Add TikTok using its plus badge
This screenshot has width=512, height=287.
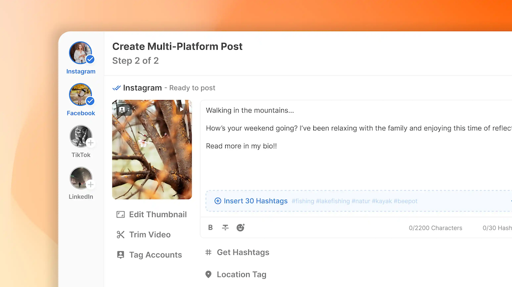click(x=91, y=143)
